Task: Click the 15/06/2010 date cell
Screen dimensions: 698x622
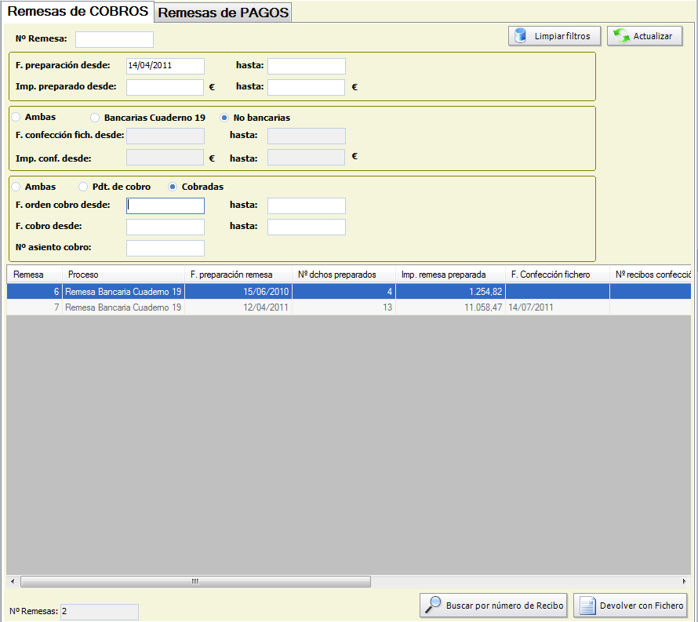Action: pyautogui.click(x=238, y=292)
